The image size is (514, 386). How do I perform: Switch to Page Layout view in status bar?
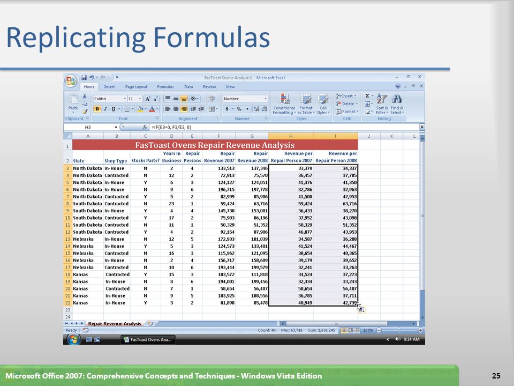click(x=350, y=330)
